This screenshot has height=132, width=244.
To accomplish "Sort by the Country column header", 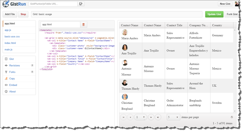I will tap(217, 25).
